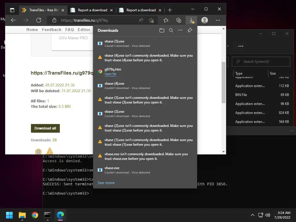296x222 pixels.
Task: Switch to TransFiles - free file tab
Action: point(43,10)
